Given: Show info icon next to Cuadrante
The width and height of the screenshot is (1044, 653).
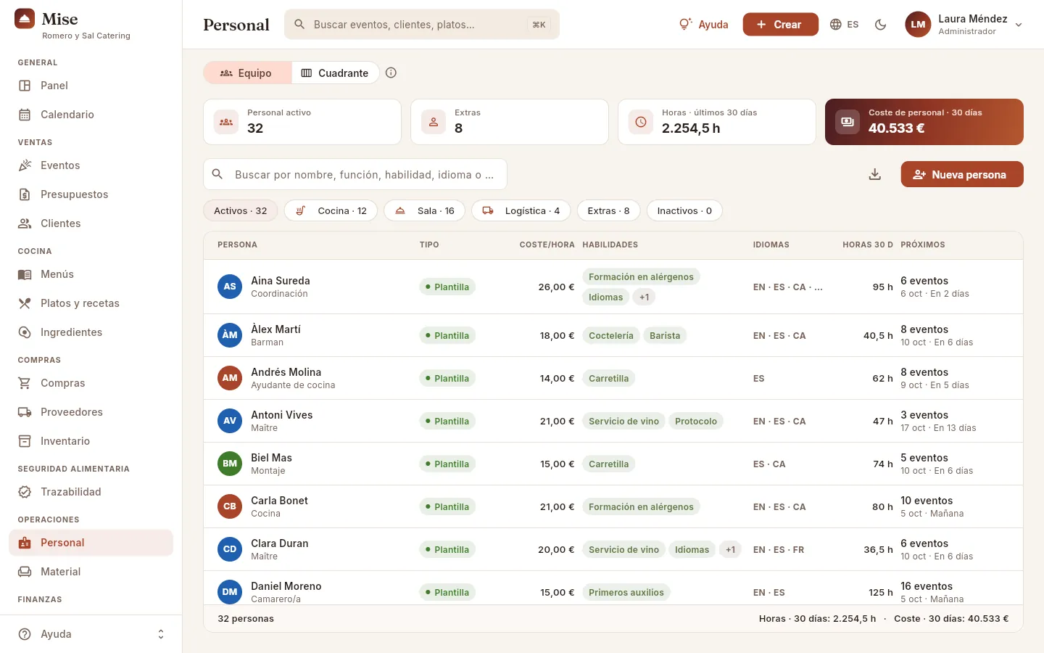Looking at the screenshot, I should pos(391,73).
